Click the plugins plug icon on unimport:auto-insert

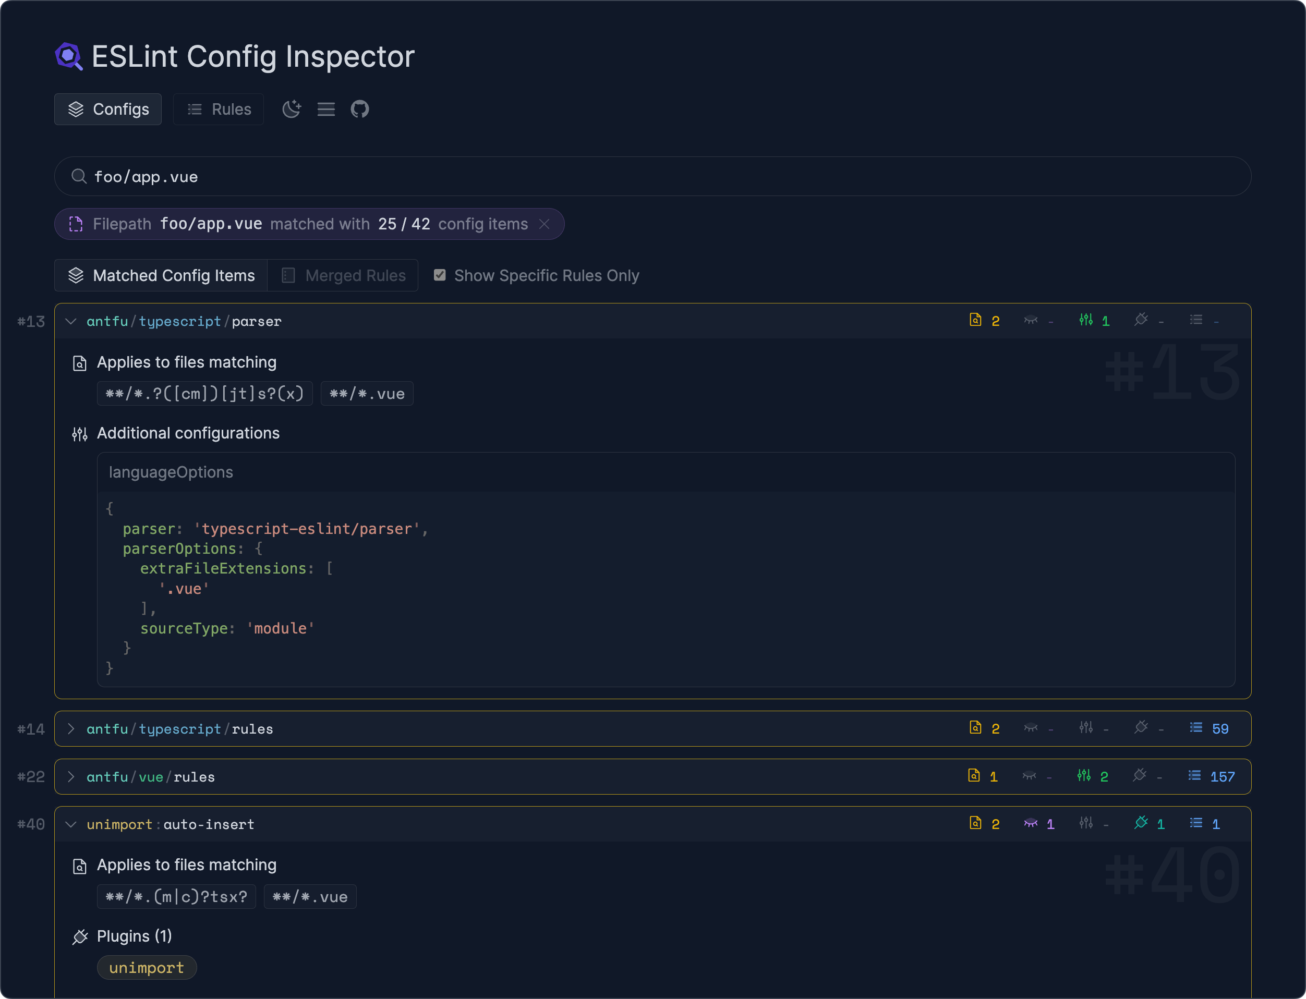[1141, 824]
